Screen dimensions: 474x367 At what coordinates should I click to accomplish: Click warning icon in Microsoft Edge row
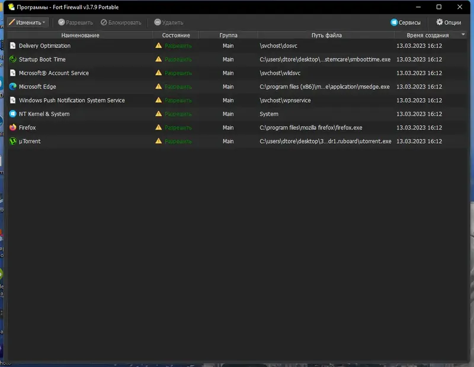pyautogui.click(x=158, y=86)
